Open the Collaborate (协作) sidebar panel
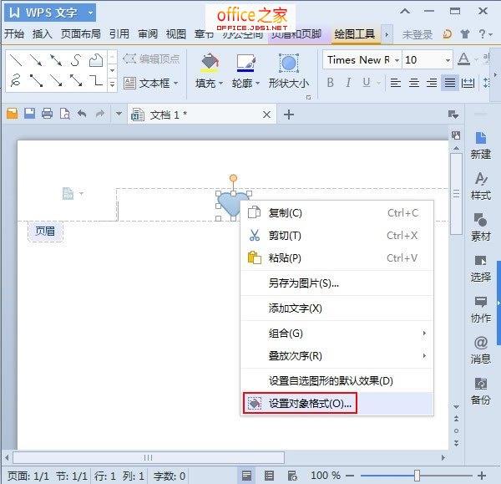 pos(481,309)
